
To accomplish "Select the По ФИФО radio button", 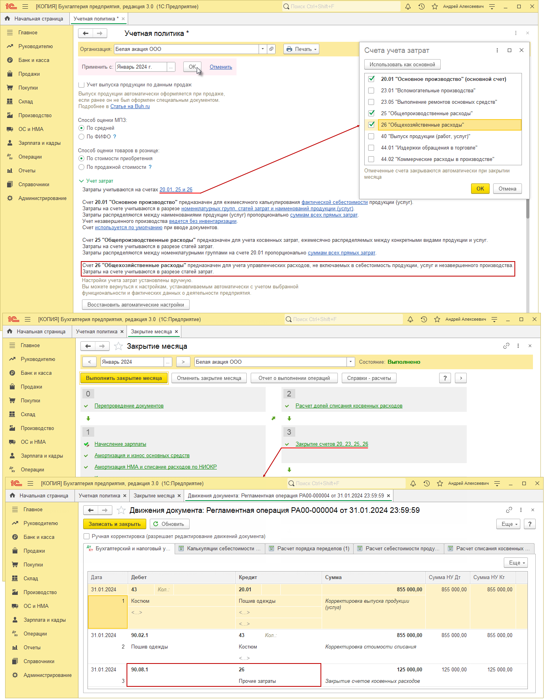I will coord(82,137).
